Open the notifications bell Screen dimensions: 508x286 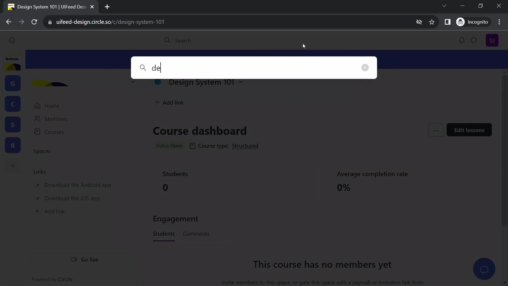pos(462,40)
